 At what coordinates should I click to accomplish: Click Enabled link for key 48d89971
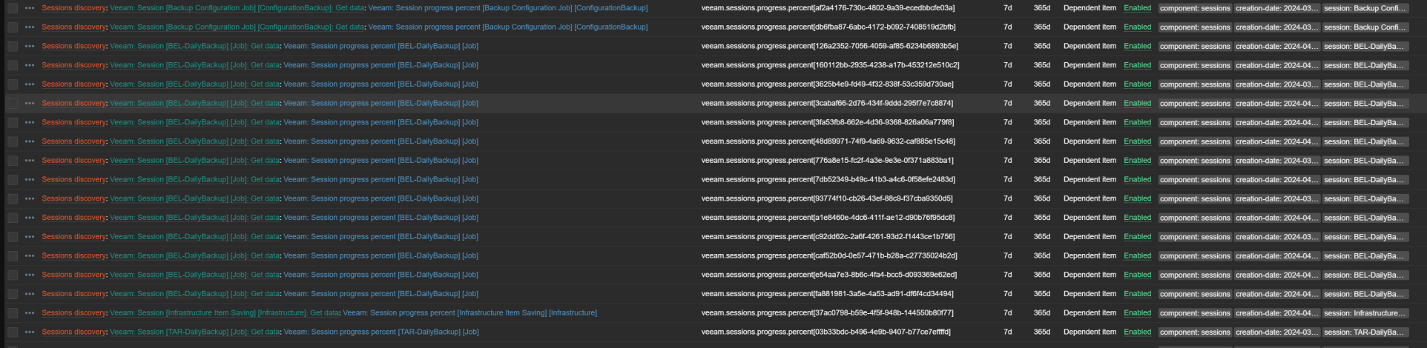tap(1137, 141)
